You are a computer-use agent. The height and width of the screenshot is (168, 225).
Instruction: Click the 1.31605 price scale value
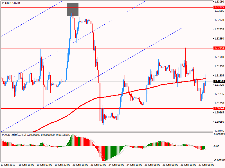pyautogui.click(x=219, y=75)
